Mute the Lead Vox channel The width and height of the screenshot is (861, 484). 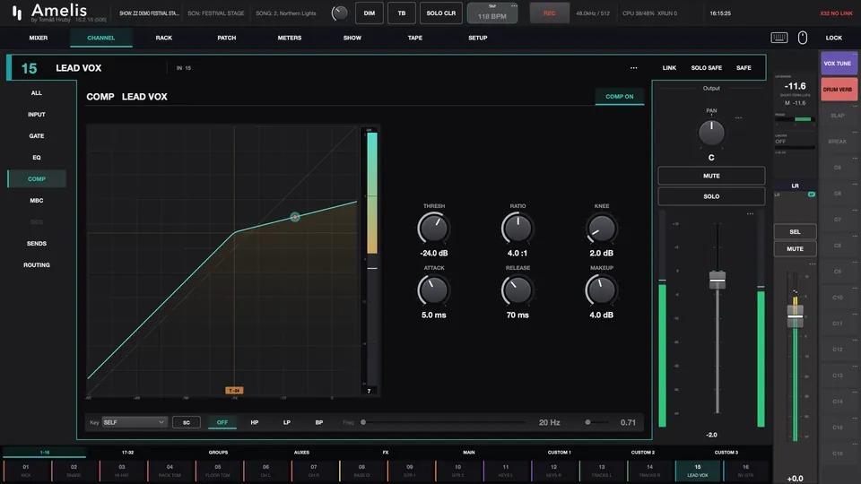(711, 176)
